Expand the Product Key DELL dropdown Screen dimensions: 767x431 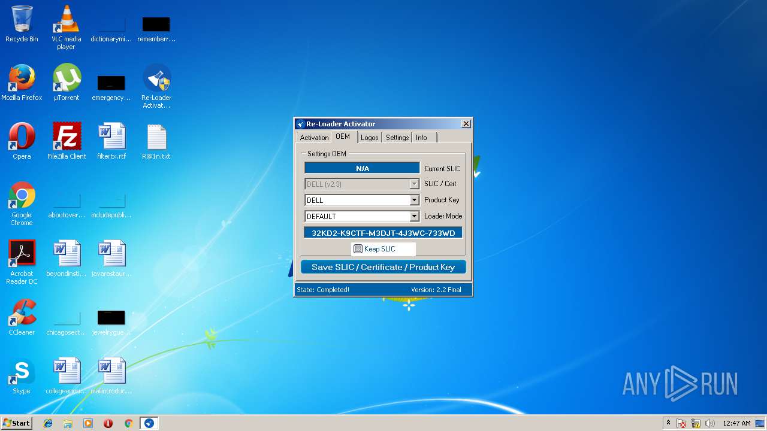(x=414, y=200)
